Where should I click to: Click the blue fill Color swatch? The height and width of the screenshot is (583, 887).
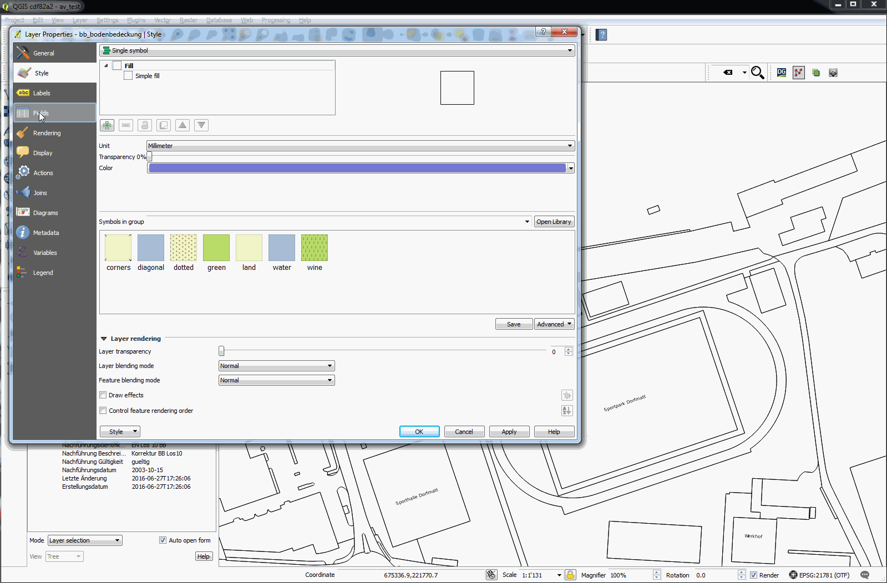[357, 168]
